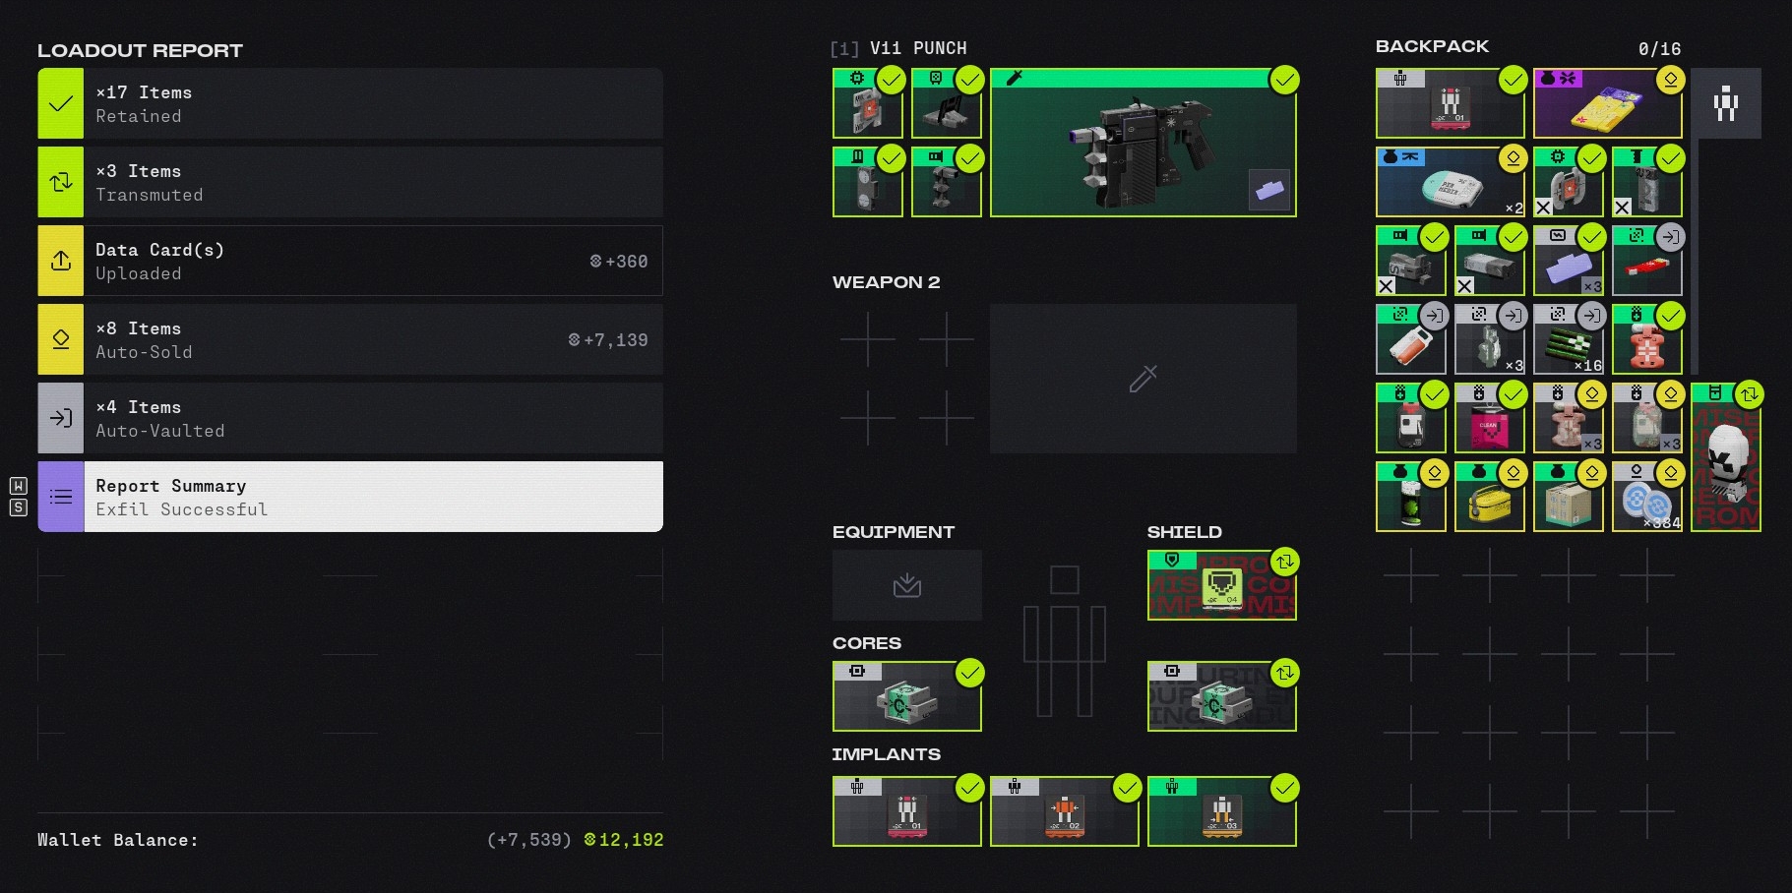Screen dimensions: 1792x893
Task: Select the Backpack grey barrel block beside the purple chip
Action: pyautogui.click(x=1490, y=261)
